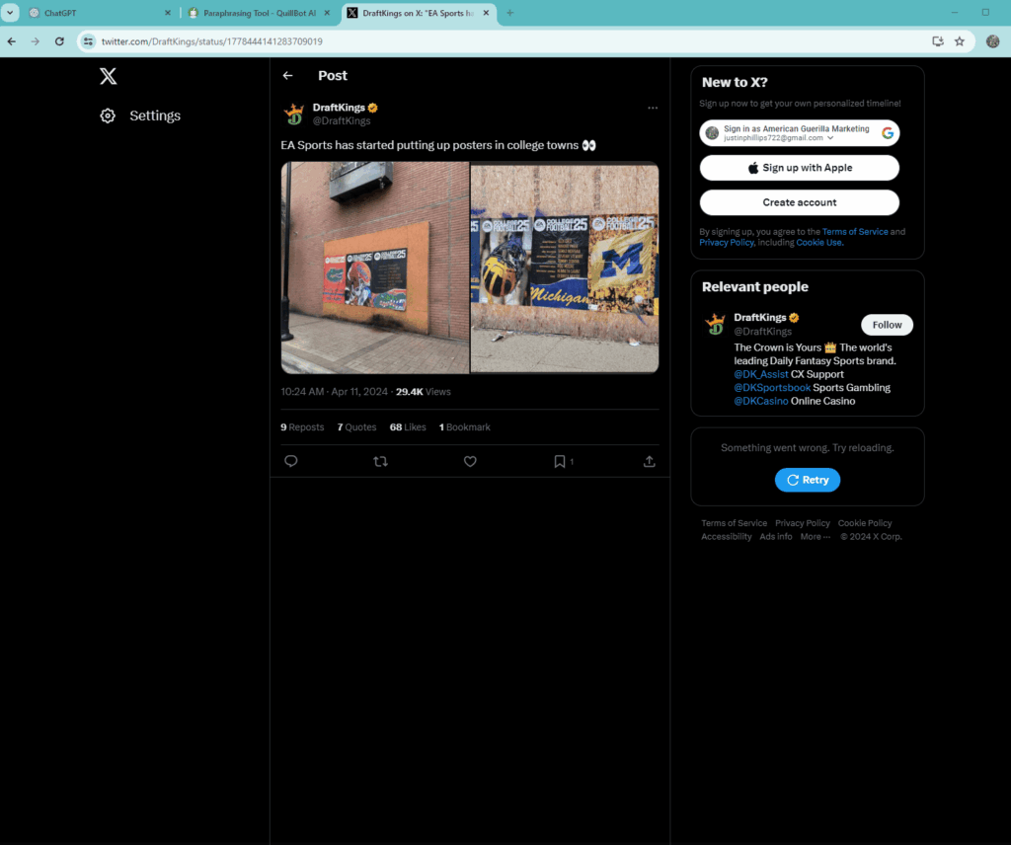1011x845 pixels.
Task: Go back using the Post back arrow
Action: [287, 76]
